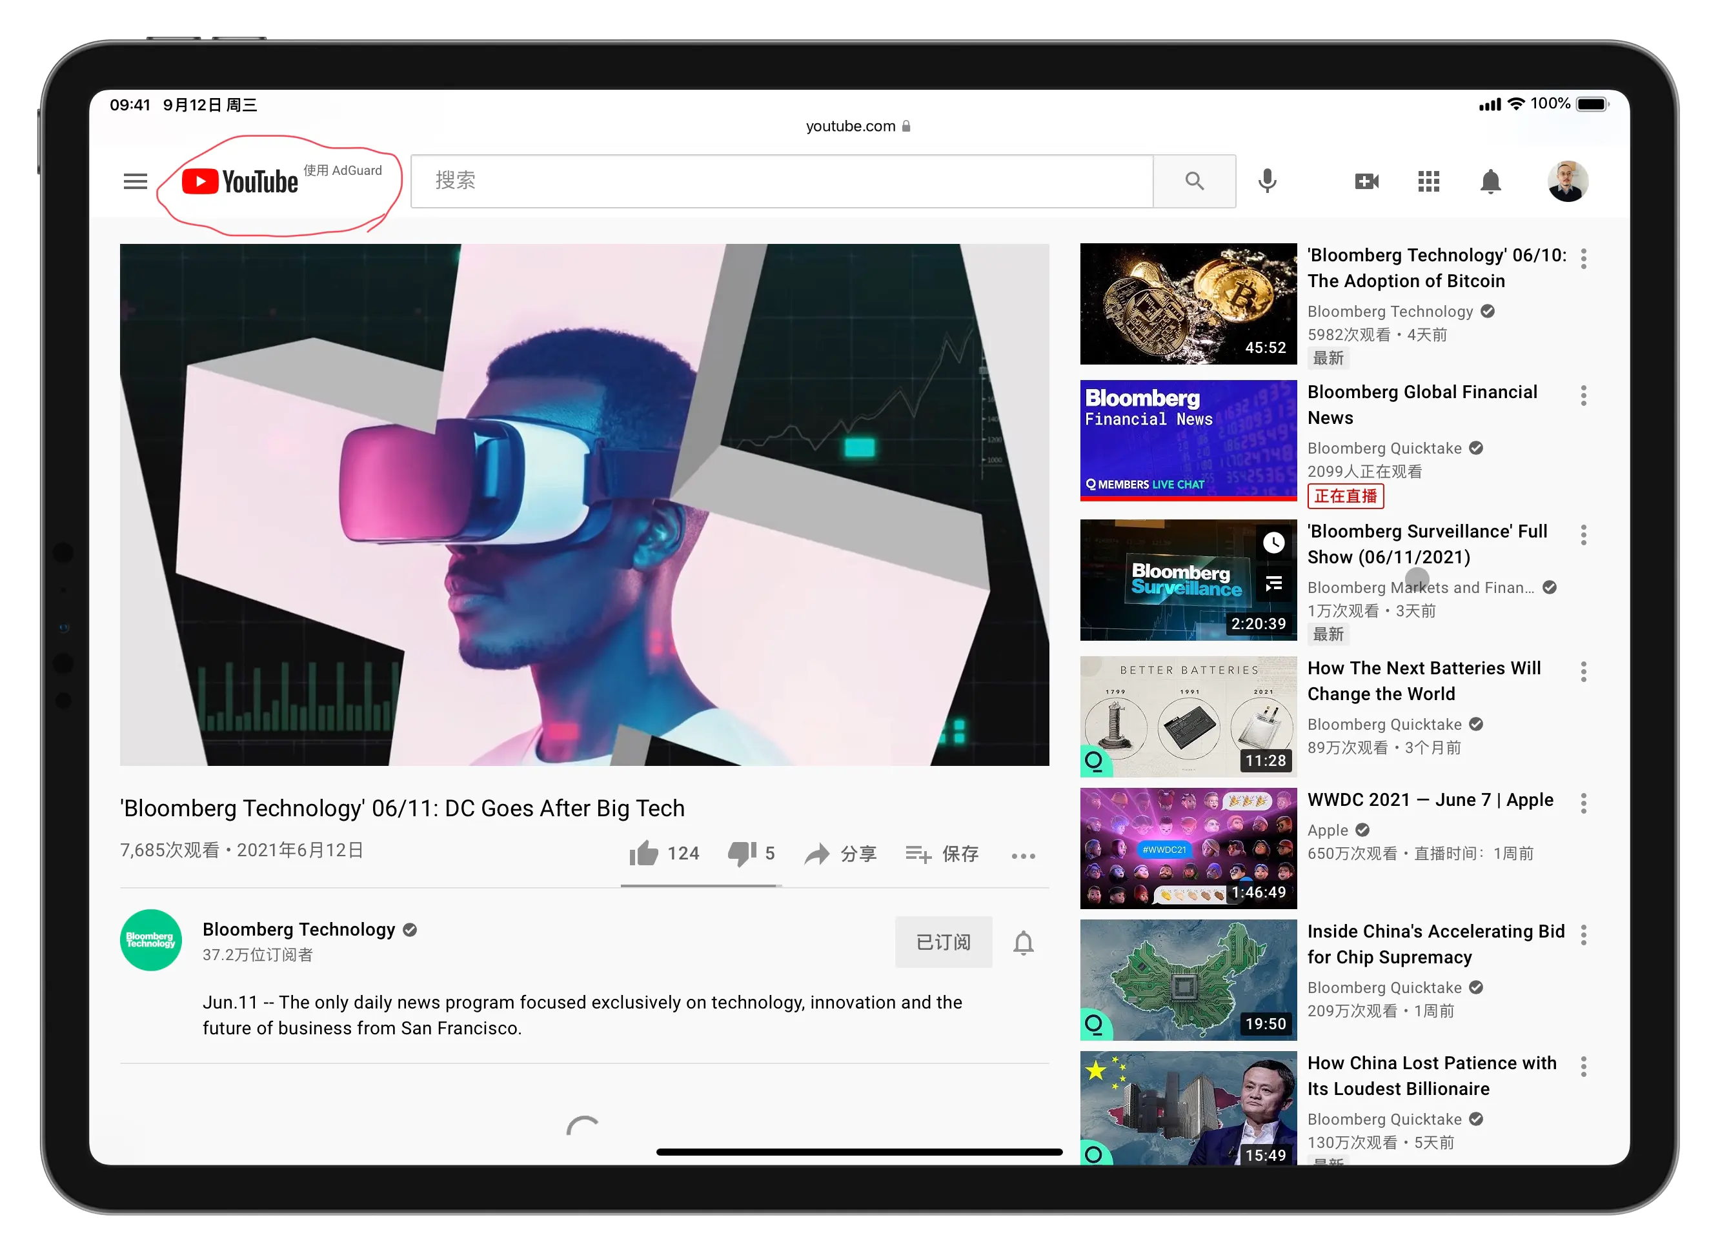Open China chip supremacy video thumbnail
This screenshot has width=1720, height=1255.
(x=1188, y=980)
